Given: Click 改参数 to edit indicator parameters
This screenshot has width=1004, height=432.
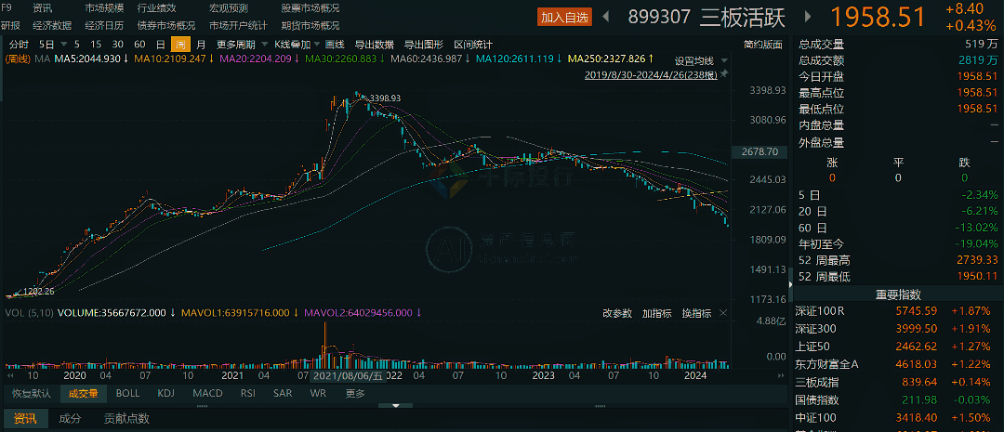Looking at the screenshot, I should coord(617,313).
